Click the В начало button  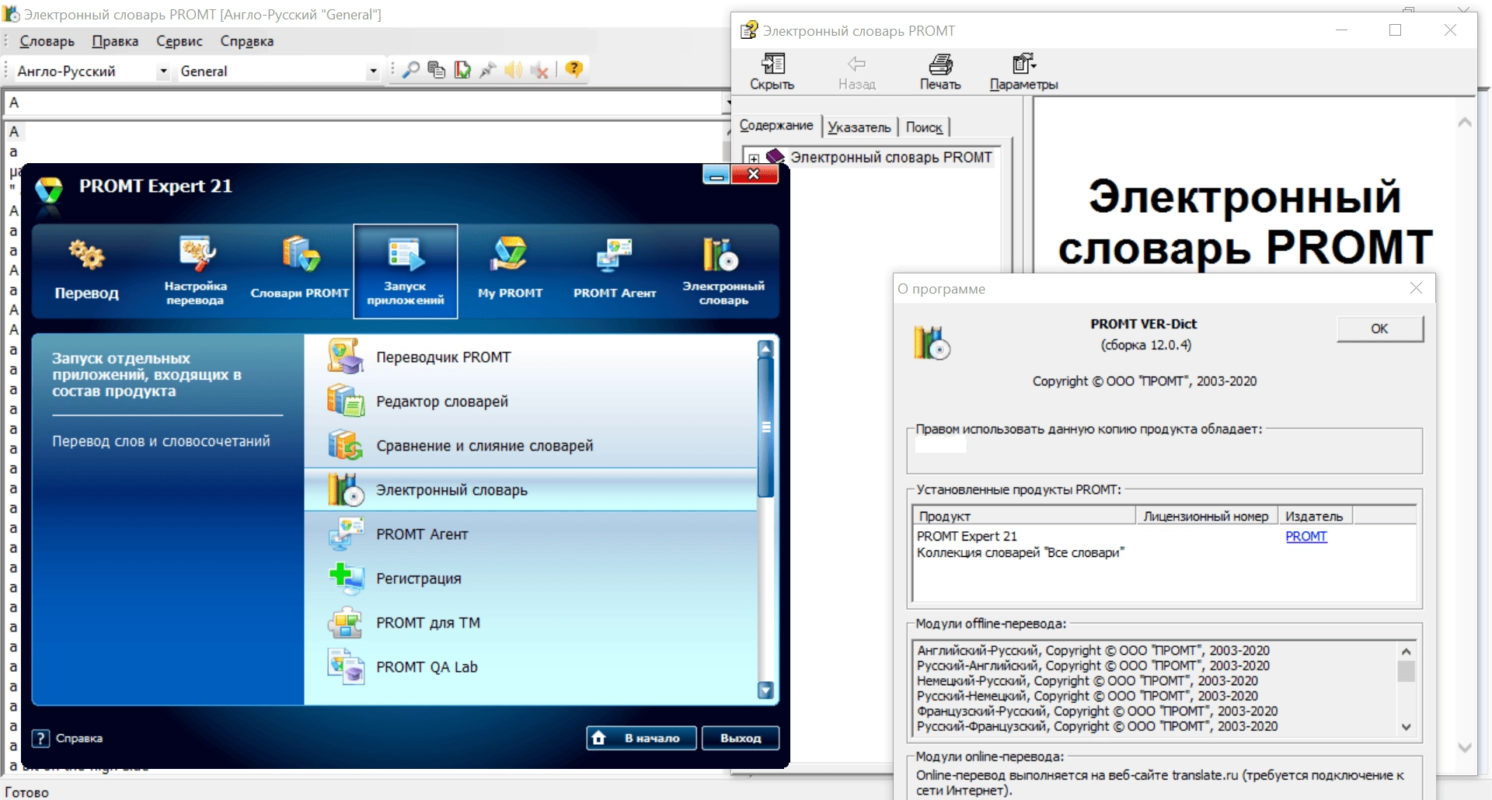pyautogui.click(x=642, y=738)
